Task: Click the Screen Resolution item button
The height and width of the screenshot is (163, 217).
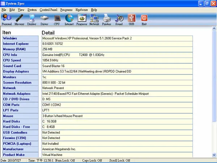Action: pyautogui.click(x=21, y=83)
